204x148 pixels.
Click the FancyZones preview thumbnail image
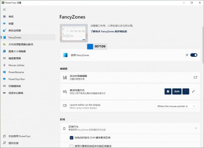(74, 33)
